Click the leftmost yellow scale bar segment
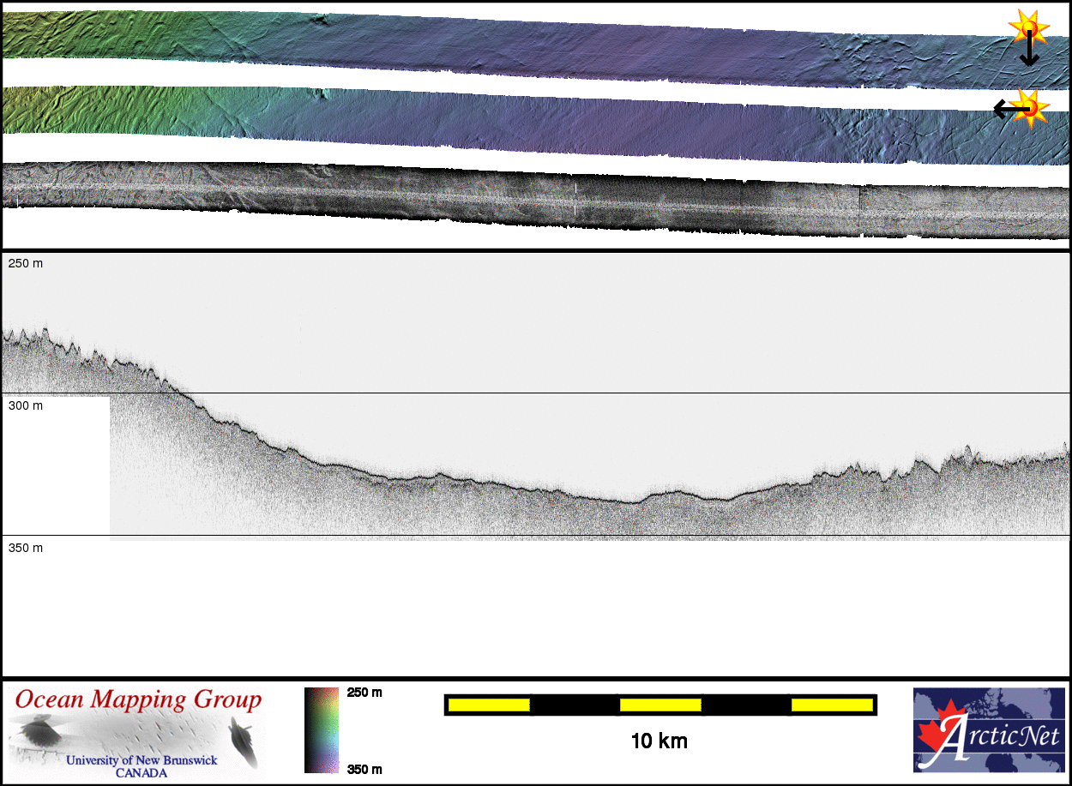The image size is (1072, 786). coord(489,705)
